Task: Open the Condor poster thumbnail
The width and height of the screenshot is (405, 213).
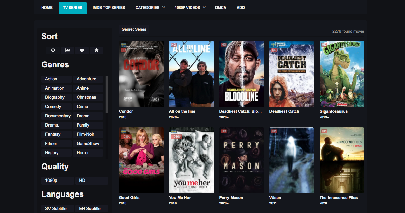Action: (x=141, y=74)
